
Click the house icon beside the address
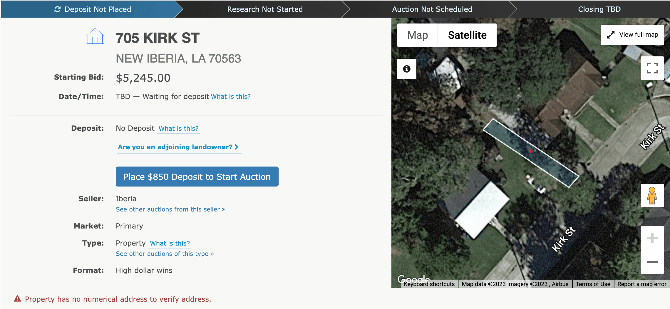tap(95, 36)
